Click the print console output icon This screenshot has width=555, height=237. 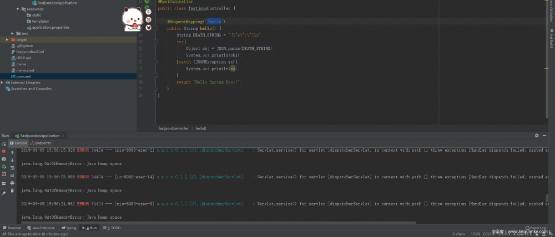click(12, 183)
